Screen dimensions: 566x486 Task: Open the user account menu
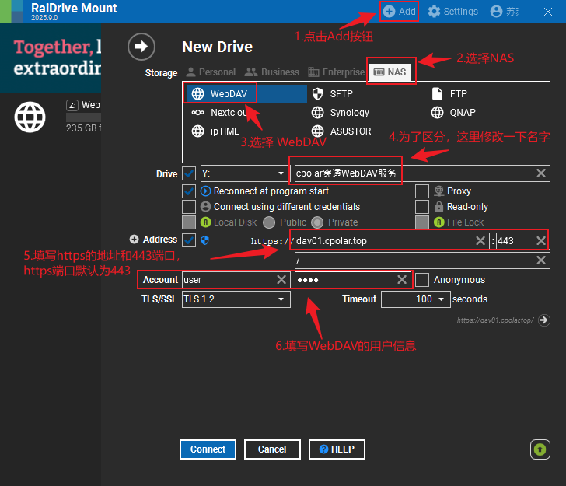pos(505,12)
